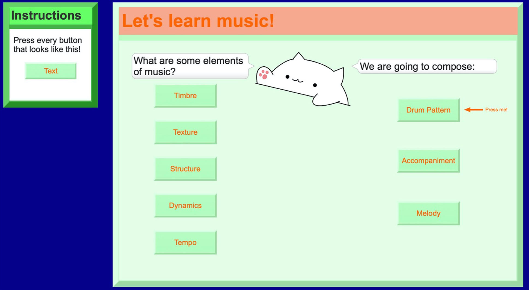Click the Accompaniment button
529x290 pixels.
428,161
